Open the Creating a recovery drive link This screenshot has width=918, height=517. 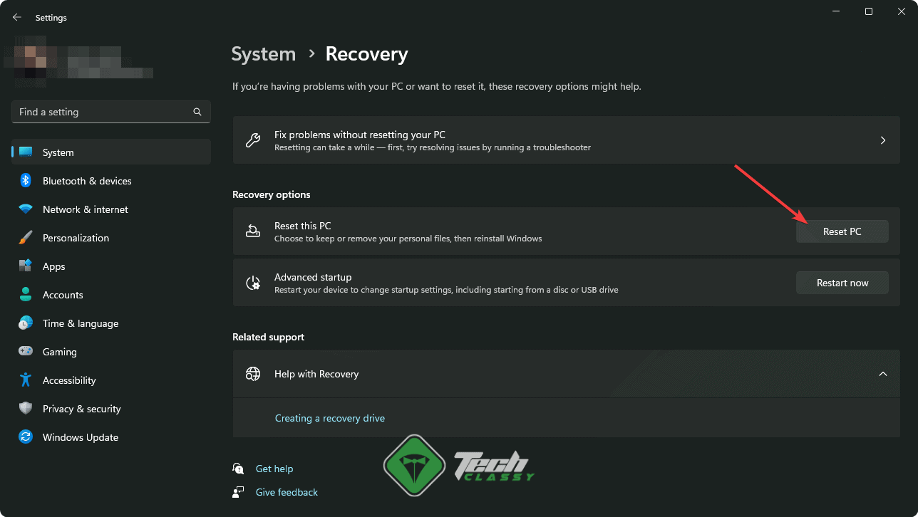pos(329,418)
